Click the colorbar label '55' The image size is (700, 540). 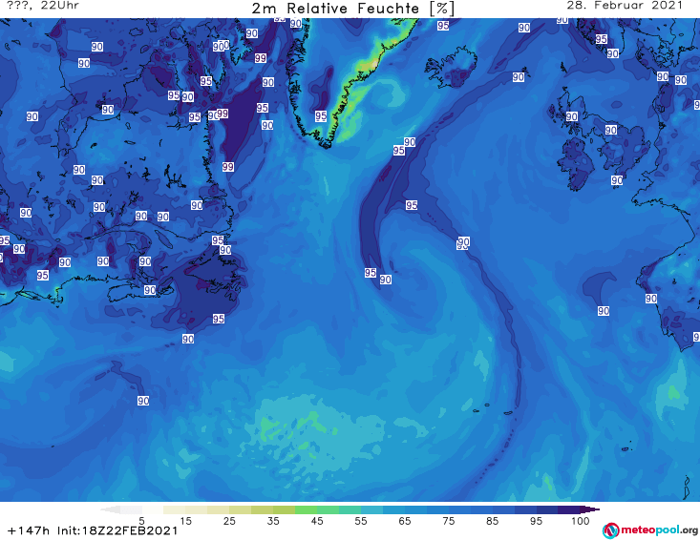[361, 520]
